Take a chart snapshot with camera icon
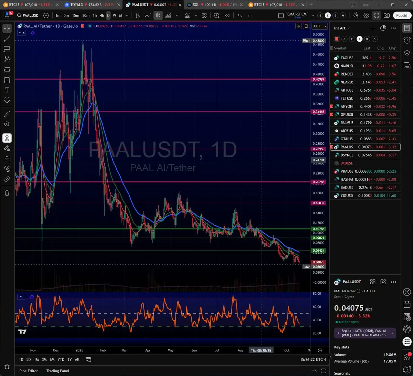Image resolution: width=413 pixels, height=376 pixels. pyautogui.click(x=387, y=16)
